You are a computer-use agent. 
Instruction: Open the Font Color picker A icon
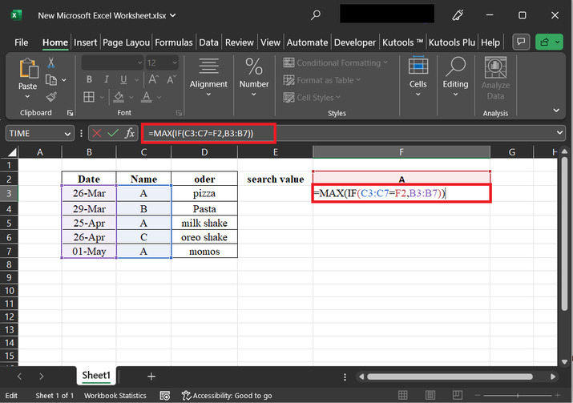coord(147,97)
